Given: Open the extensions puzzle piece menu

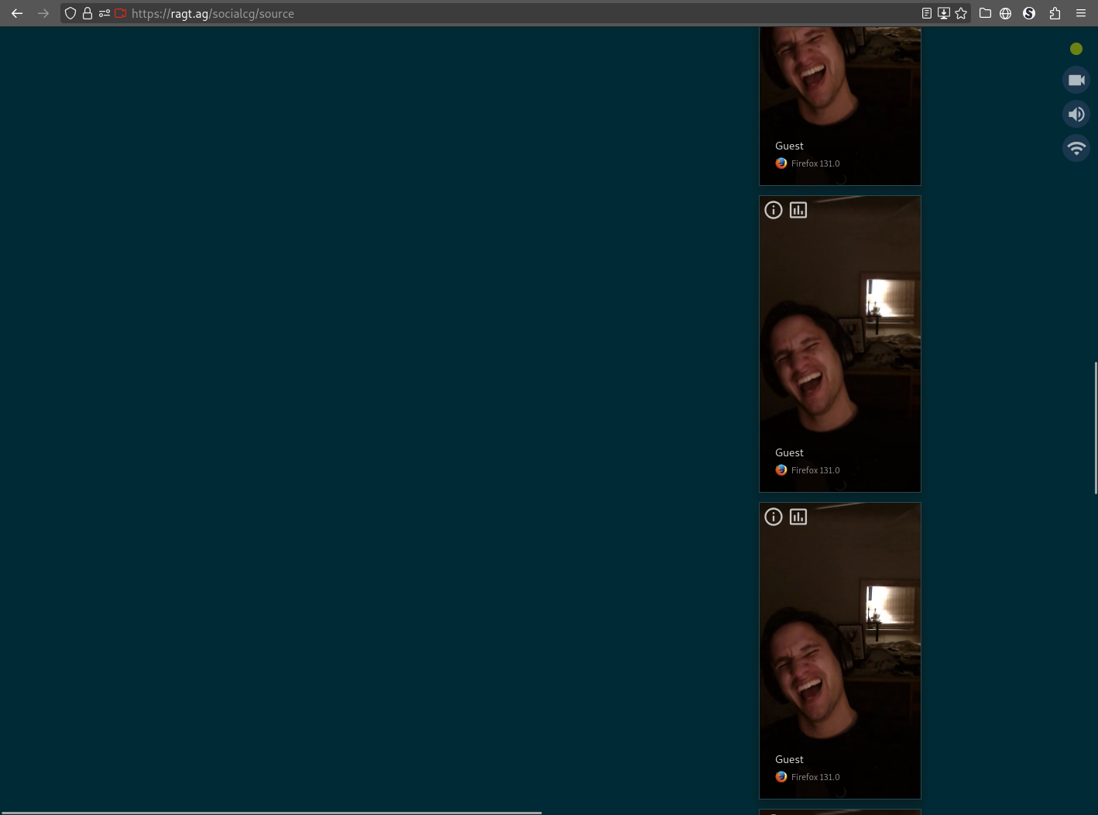Looking at the screenshot, I should 1055,13.
